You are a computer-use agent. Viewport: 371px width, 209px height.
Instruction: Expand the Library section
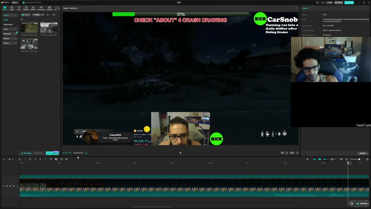click(x=10, y=43)
